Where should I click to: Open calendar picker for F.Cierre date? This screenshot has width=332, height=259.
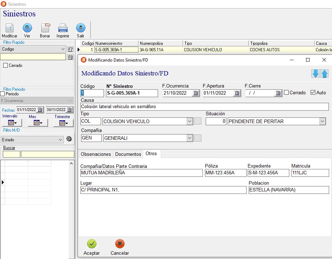pyautogui.click(x=278, y=93)
